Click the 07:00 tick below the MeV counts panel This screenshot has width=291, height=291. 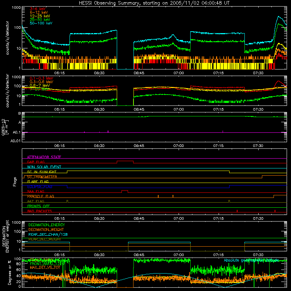click(179, 109)
